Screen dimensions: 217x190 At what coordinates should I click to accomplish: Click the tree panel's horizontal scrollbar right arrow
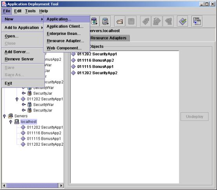click(x=61, y=185)
